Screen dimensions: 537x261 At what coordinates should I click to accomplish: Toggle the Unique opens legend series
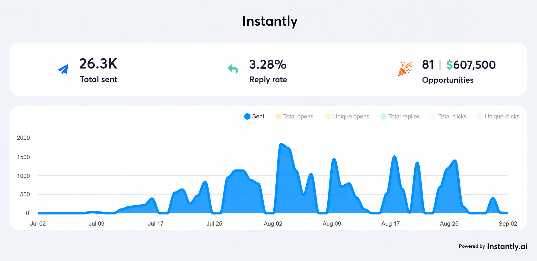[347, 116]
